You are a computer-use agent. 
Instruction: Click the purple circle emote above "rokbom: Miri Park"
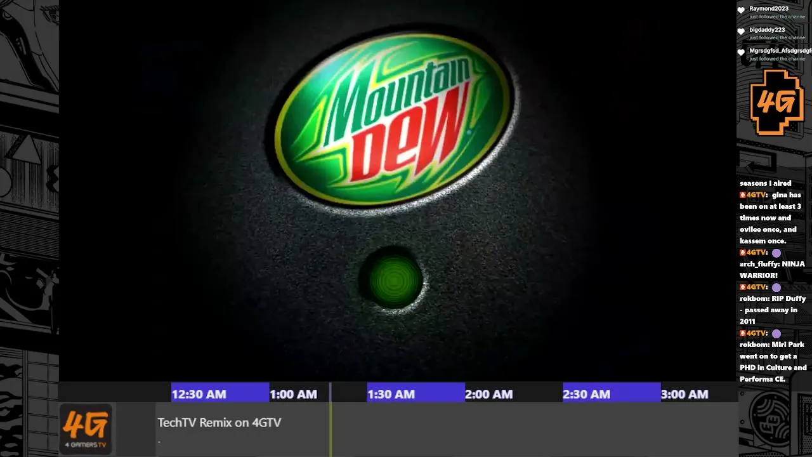pyautogui.click(x=776, y=333)
